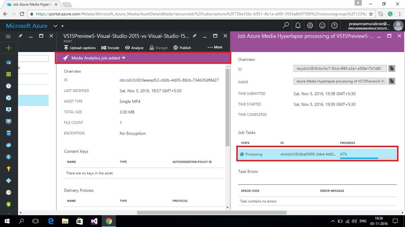Open the SQL databases sidebar icon
The width and height of the screenshot is (405, 227).
(9, 133)
